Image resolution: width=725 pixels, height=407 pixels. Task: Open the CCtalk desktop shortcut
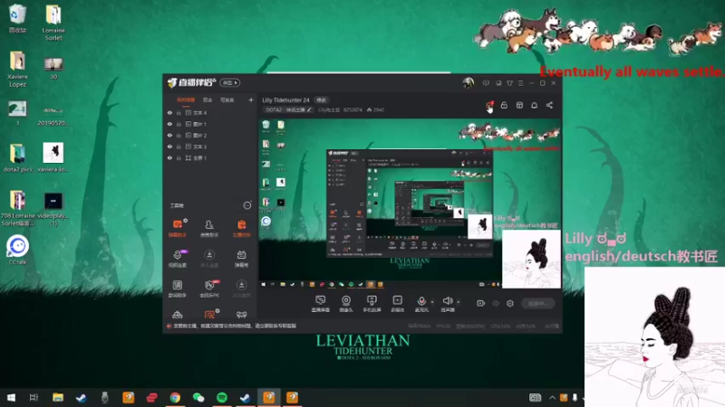(17, 250)
